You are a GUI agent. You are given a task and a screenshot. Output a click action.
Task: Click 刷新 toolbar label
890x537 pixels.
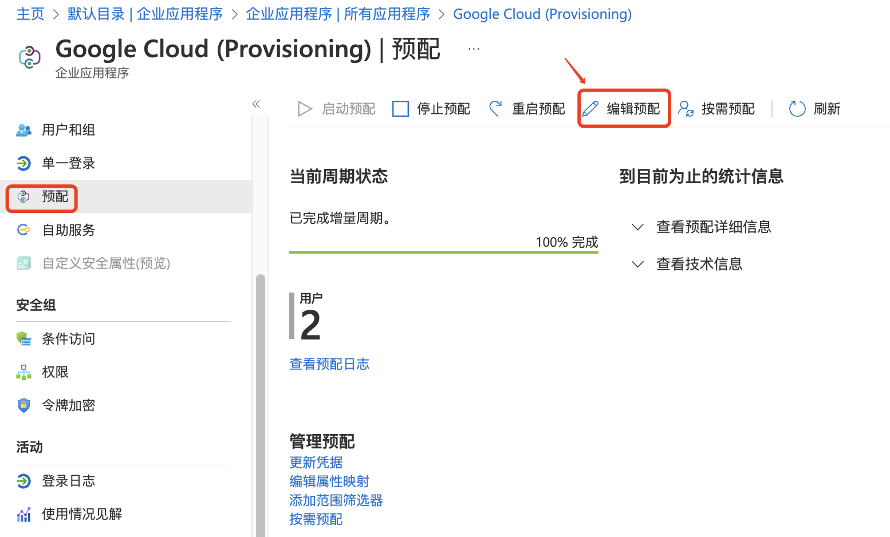click(x=827, y=109)
